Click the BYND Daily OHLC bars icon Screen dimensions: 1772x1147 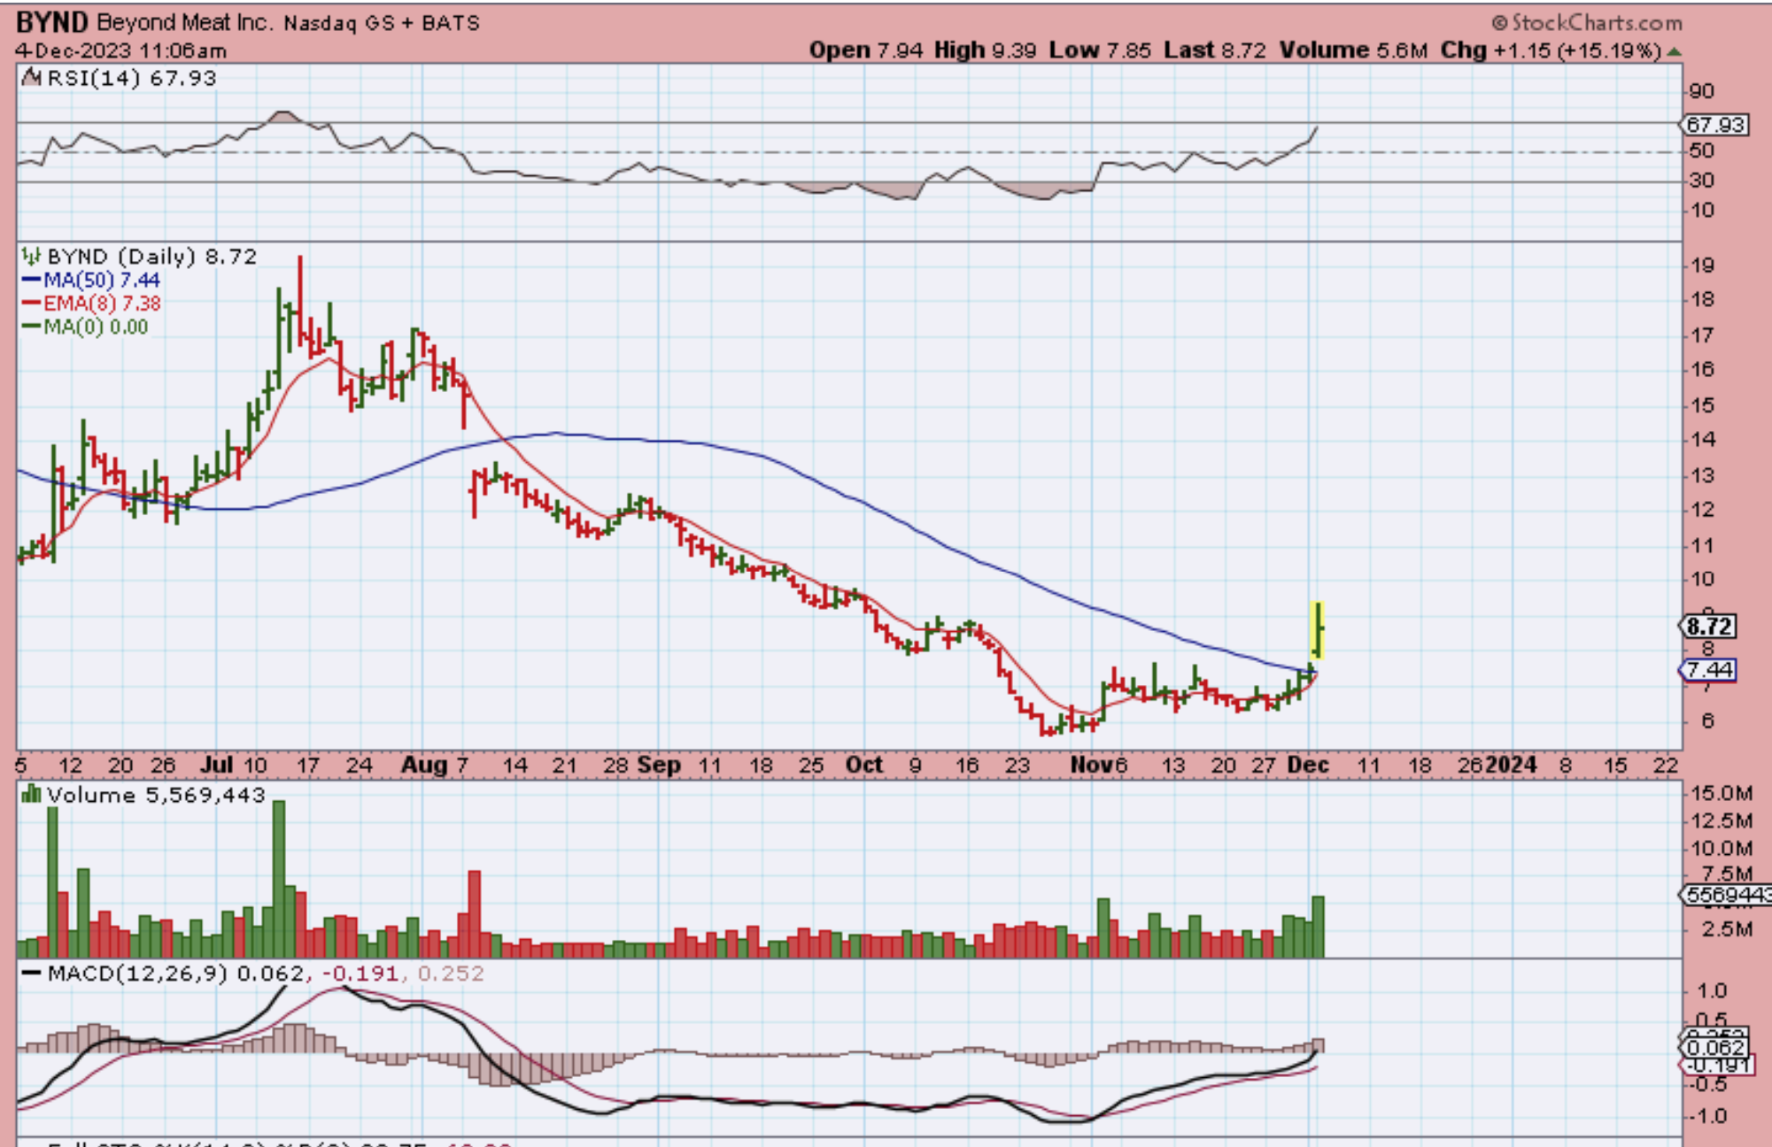[31, 257]
